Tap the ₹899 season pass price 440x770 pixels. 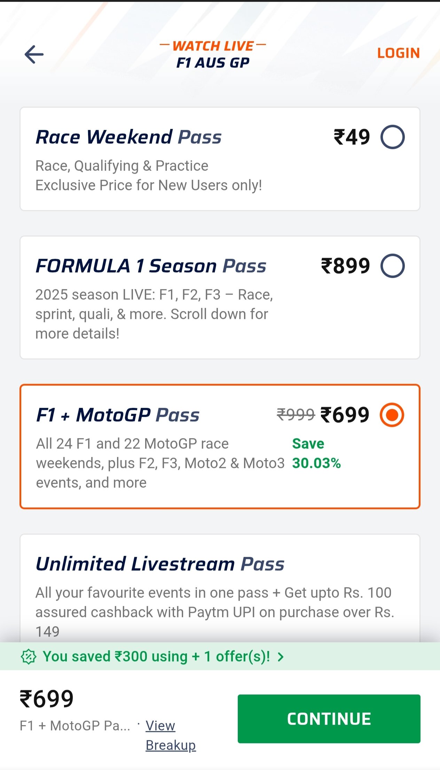345,266
